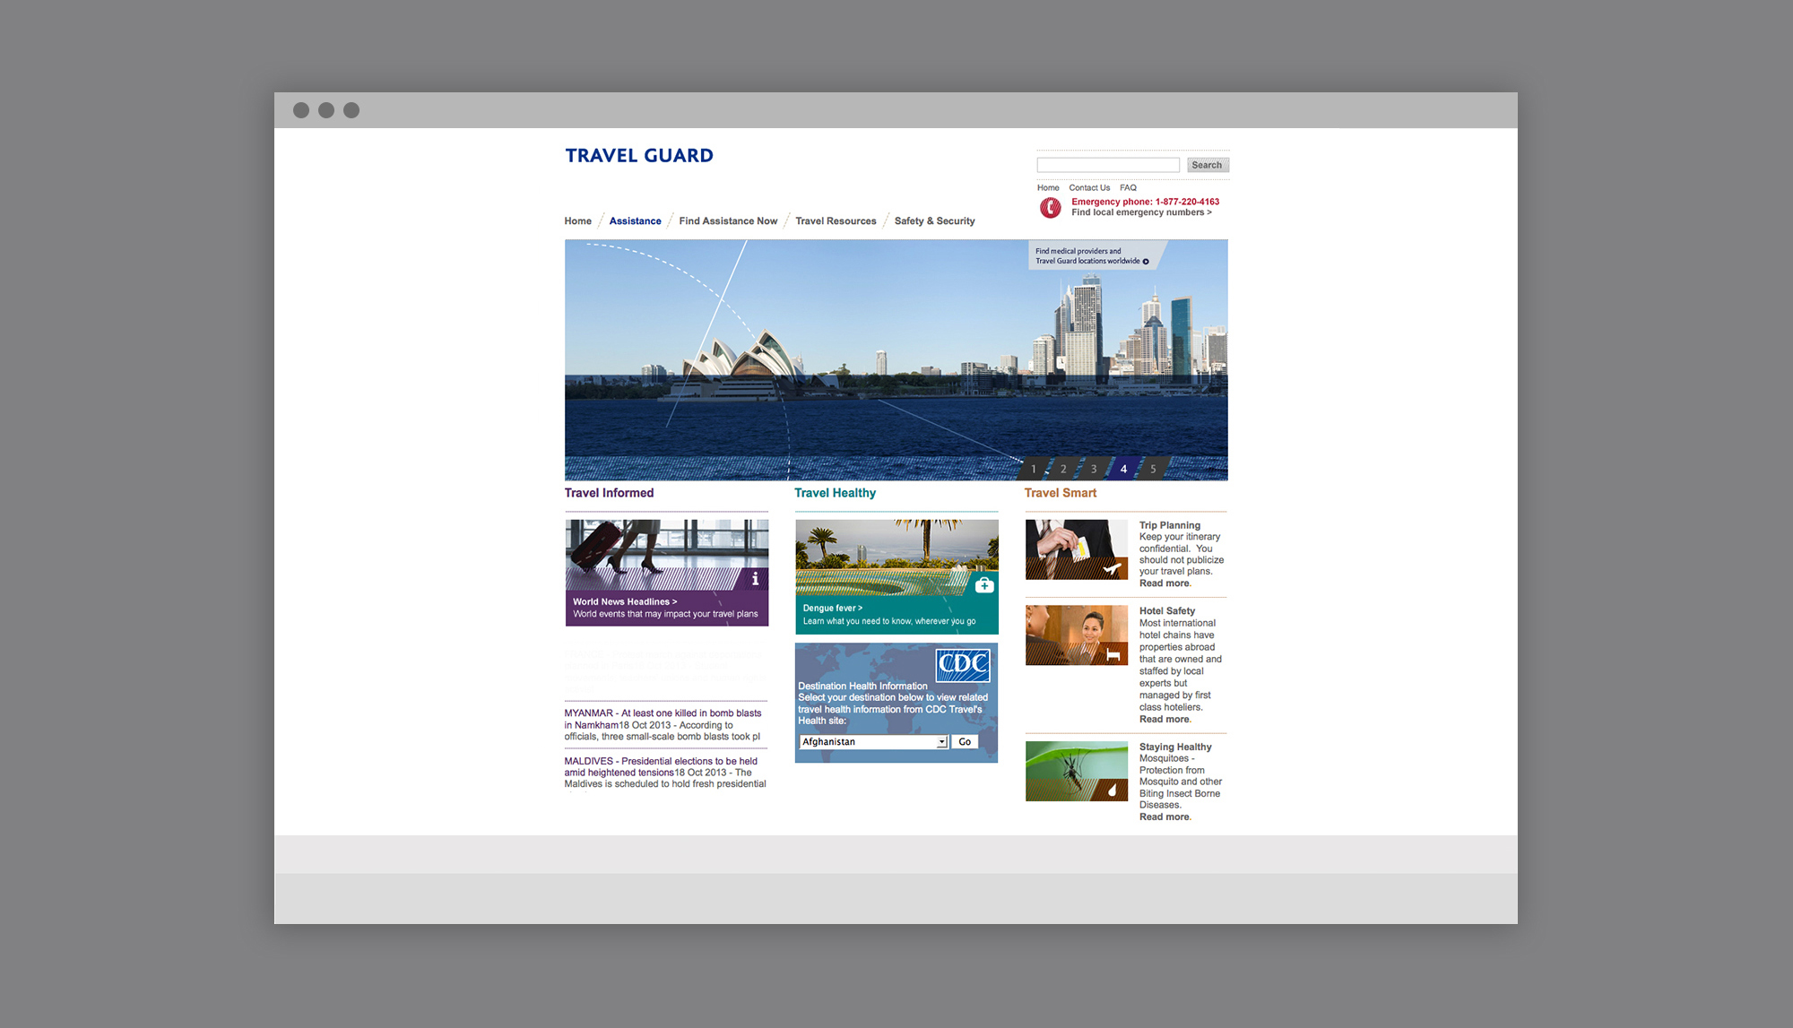Click the Staying Healthy title

coord(1175,747)
